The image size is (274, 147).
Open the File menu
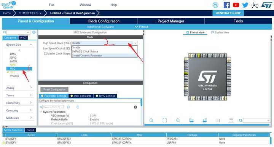click(x=51, y=5)
